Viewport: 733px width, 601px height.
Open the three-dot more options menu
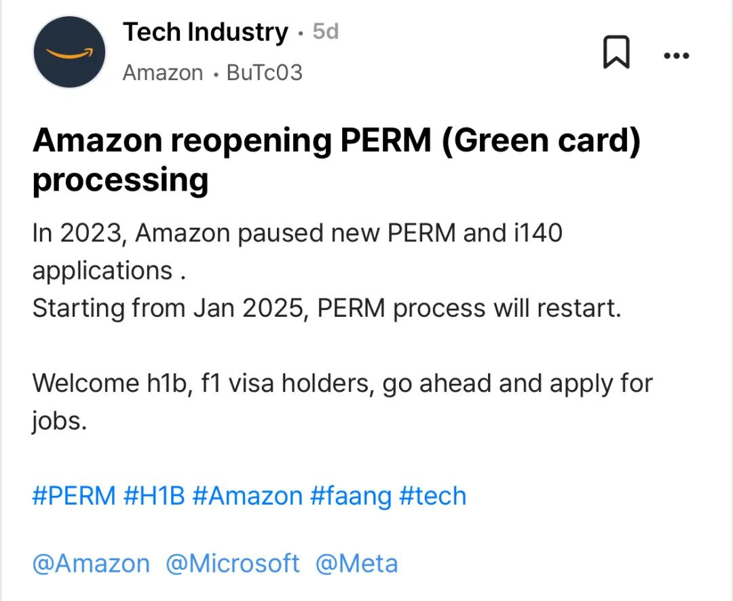(677, 56)
